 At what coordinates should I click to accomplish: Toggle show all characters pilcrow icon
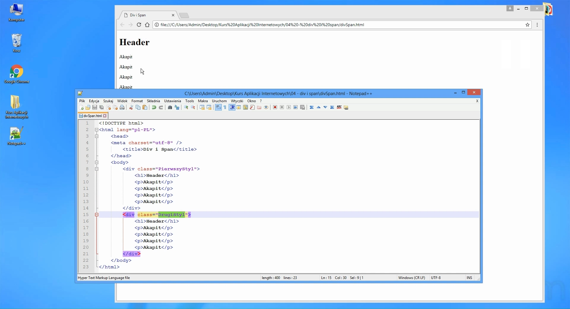tap(225, 108)
